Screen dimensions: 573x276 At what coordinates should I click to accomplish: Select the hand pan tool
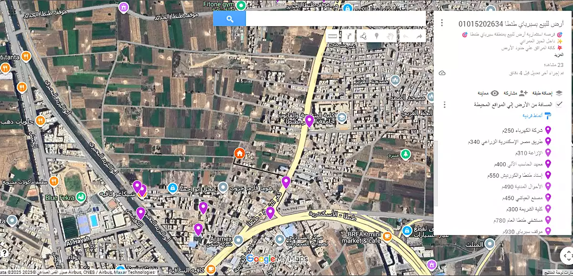tap(390, 36)
